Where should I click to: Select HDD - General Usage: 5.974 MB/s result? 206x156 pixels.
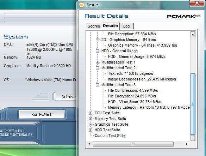click(137, 56)
